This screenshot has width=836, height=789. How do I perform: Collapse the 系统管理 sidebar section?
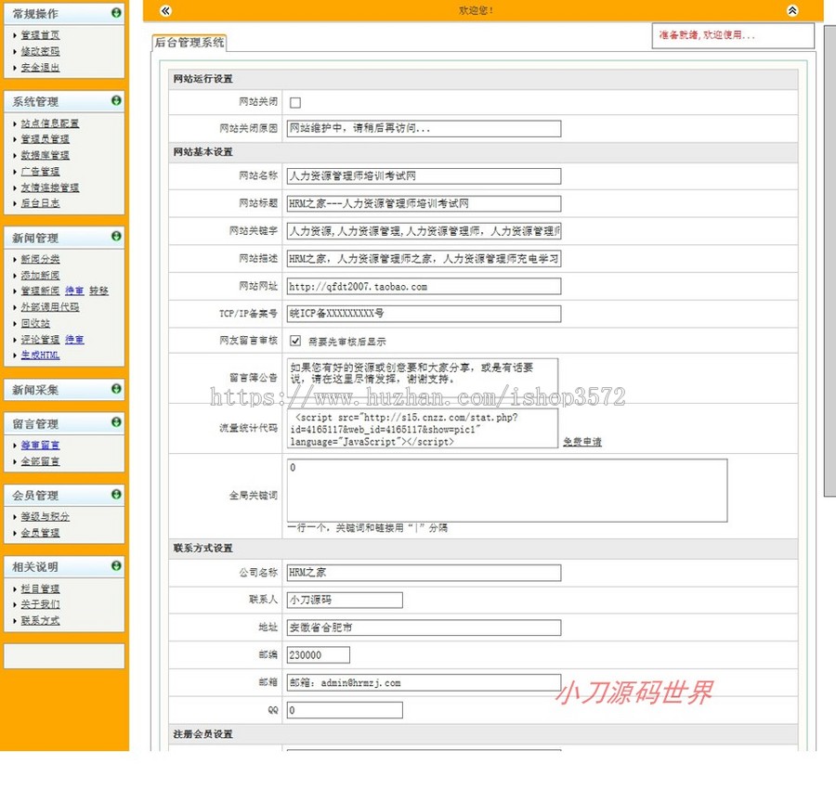(x=115, y=101)
